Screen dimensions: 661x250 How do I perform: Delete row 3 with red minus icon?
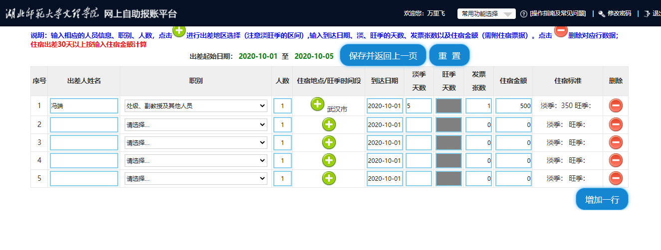tap(616, 142)
